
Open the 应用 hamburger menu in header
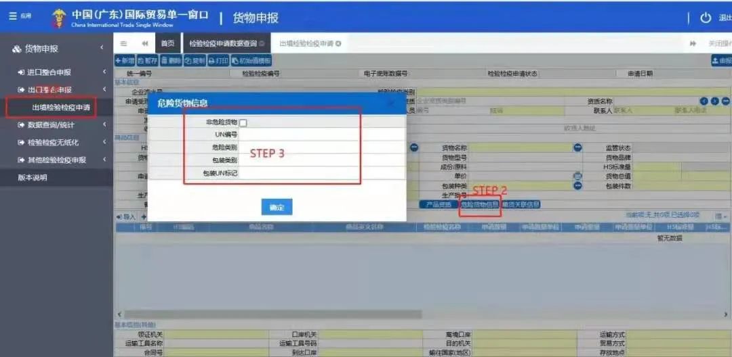coord(20,16)
